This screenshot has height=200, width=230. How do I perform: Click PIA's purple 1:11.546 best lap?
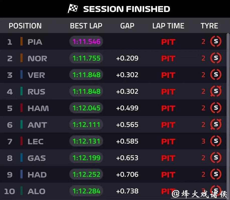tap(86, 41)
